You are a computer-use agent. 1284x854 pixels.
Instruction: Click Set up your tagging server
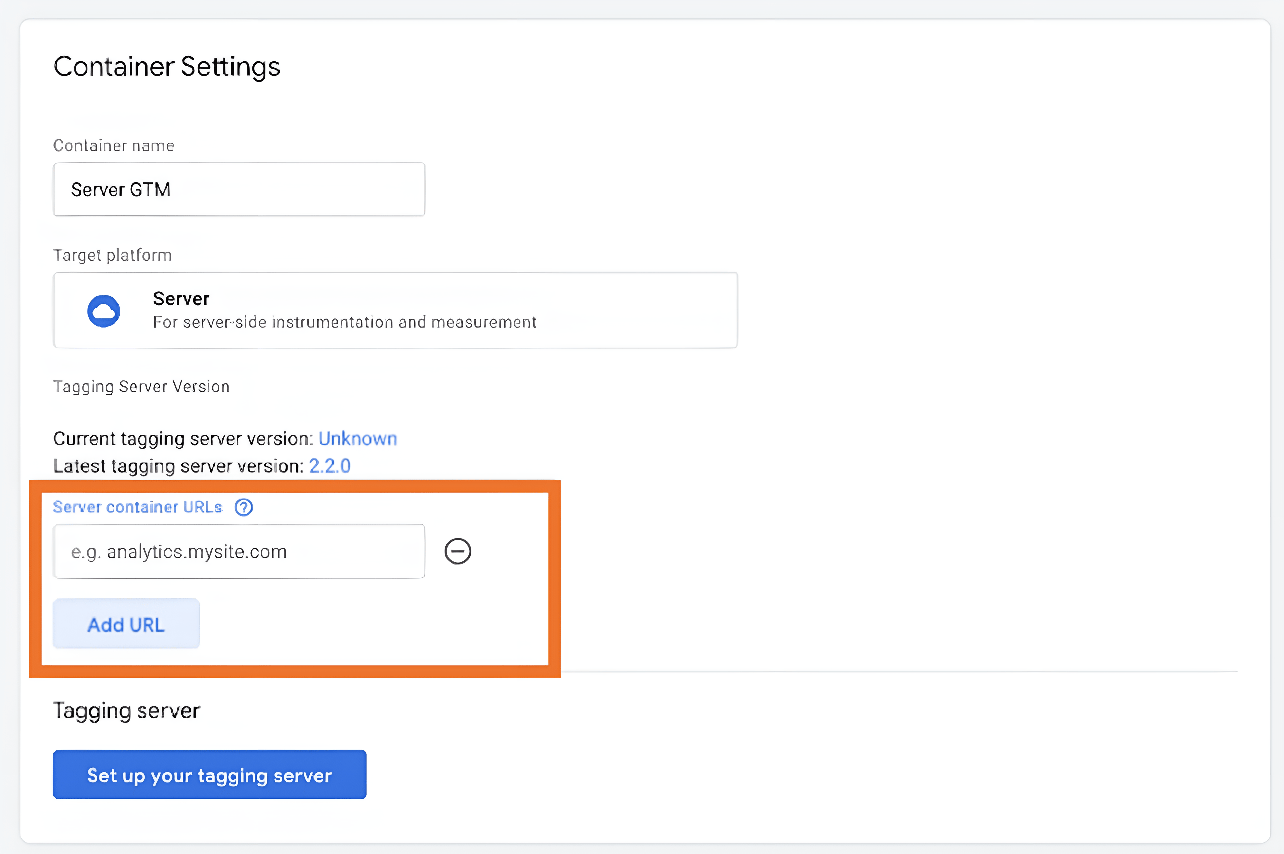(x=210, y=774)
